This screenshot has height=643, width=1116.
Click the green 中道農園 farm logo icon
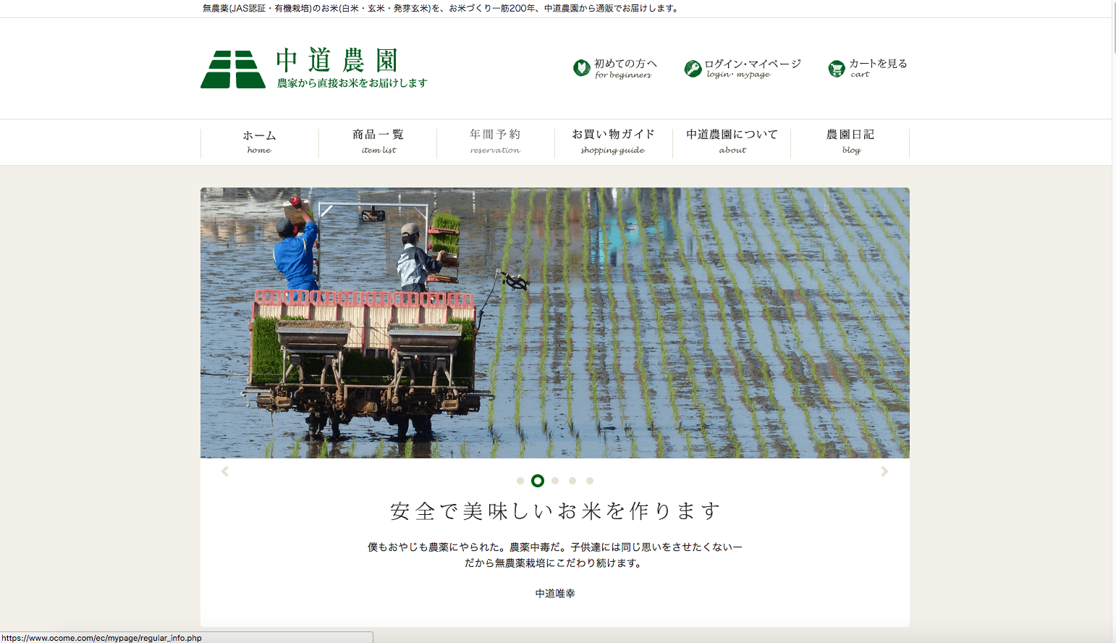(x=233, y=70)
